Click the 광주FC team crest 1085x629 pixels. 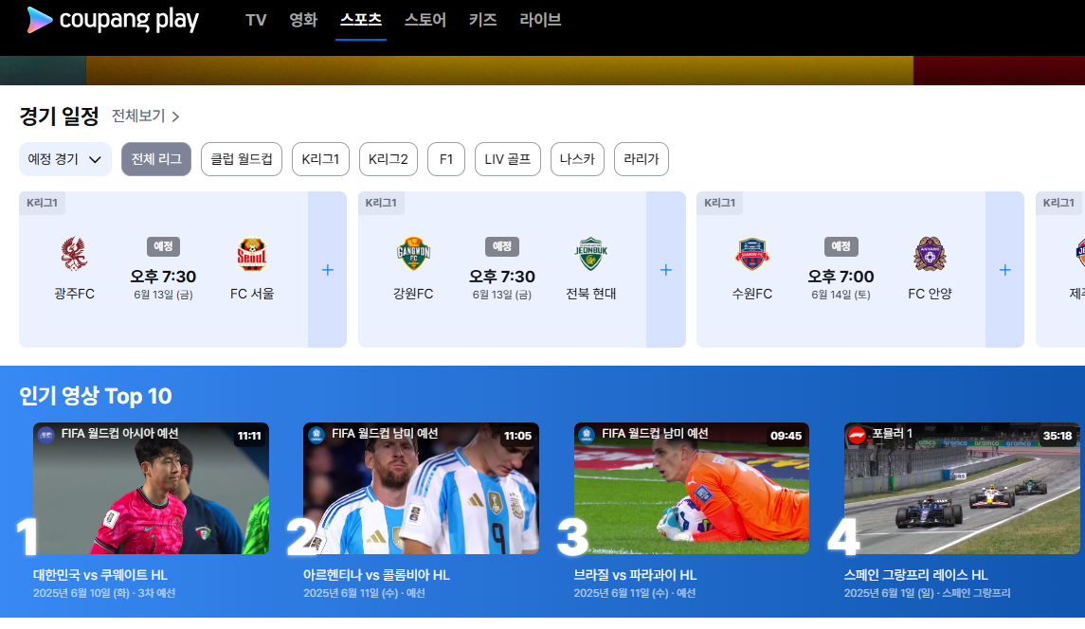tap(74, 254)
